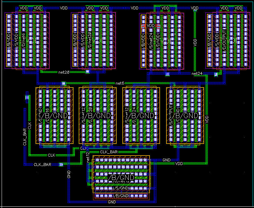Viewport: 254px width, 208px height.
Task: Select the via at the top of the CLK wire
Action: point(27,97)
